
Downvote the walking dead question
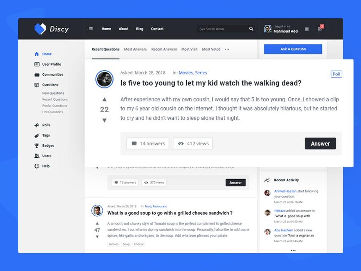point(104,120)
